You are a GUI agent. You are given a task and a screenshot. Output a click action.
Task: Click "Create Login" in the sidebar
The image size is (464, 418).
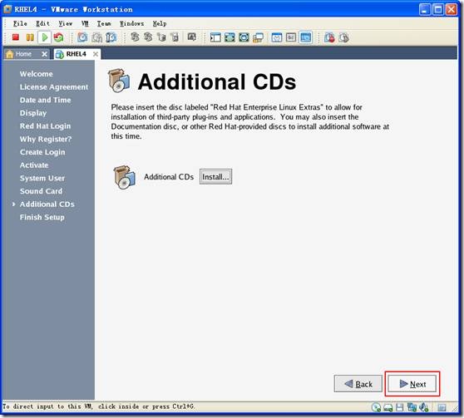[x=42, y=152]
